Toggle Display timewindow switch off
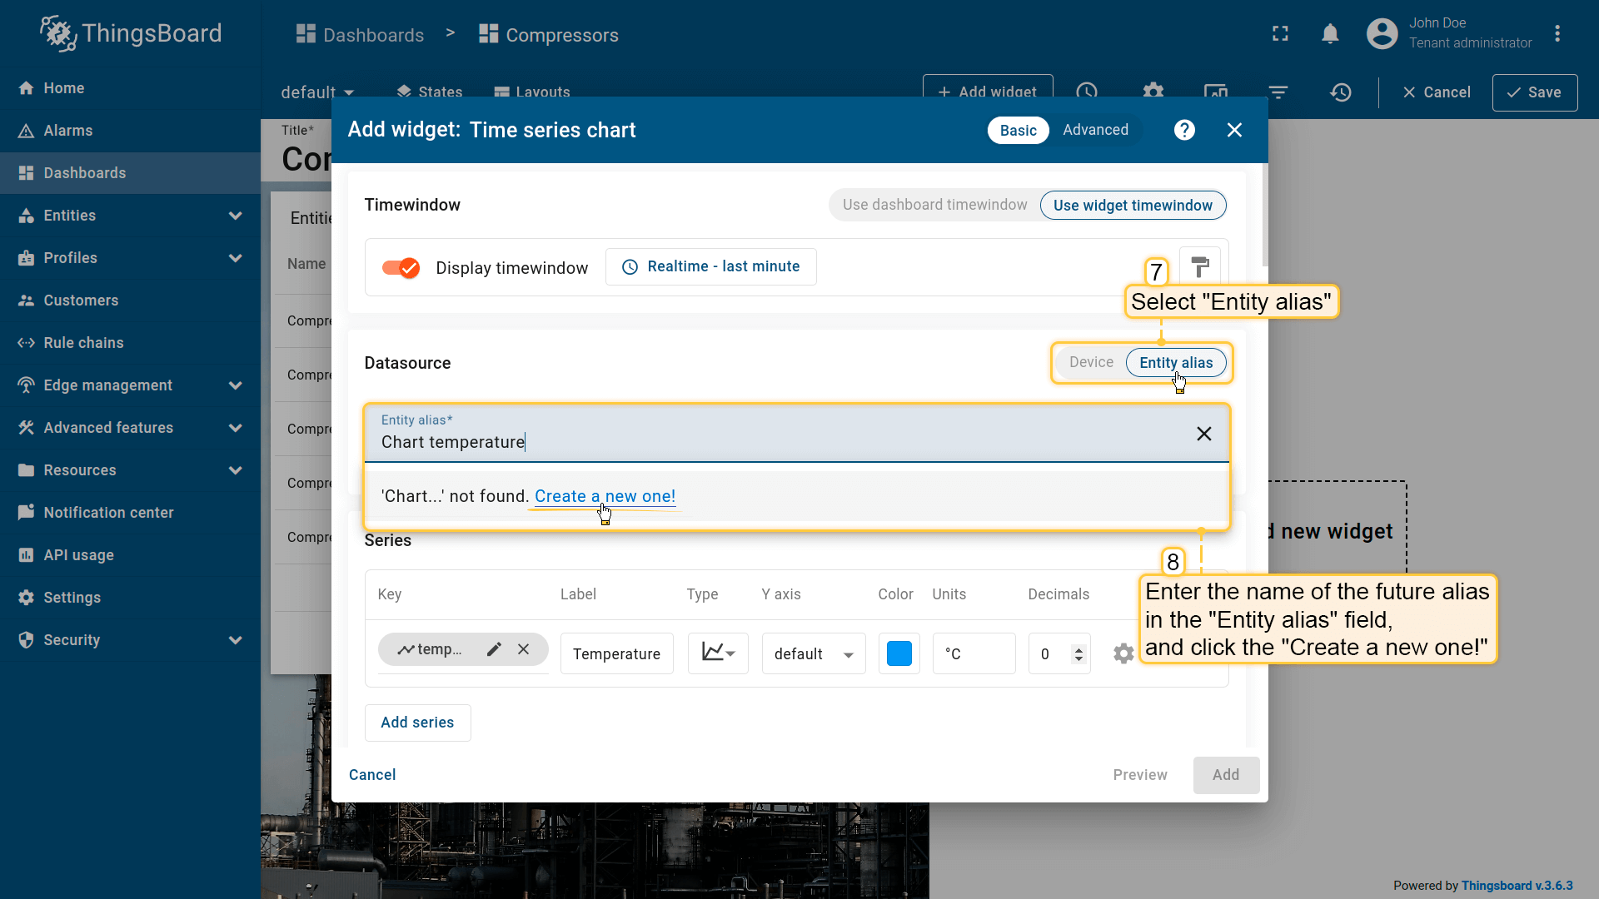 pyautogui.click(x=401, y=268)
